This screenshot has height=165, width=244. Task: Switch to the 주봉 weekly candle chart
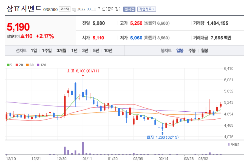[x=192, y=51]
